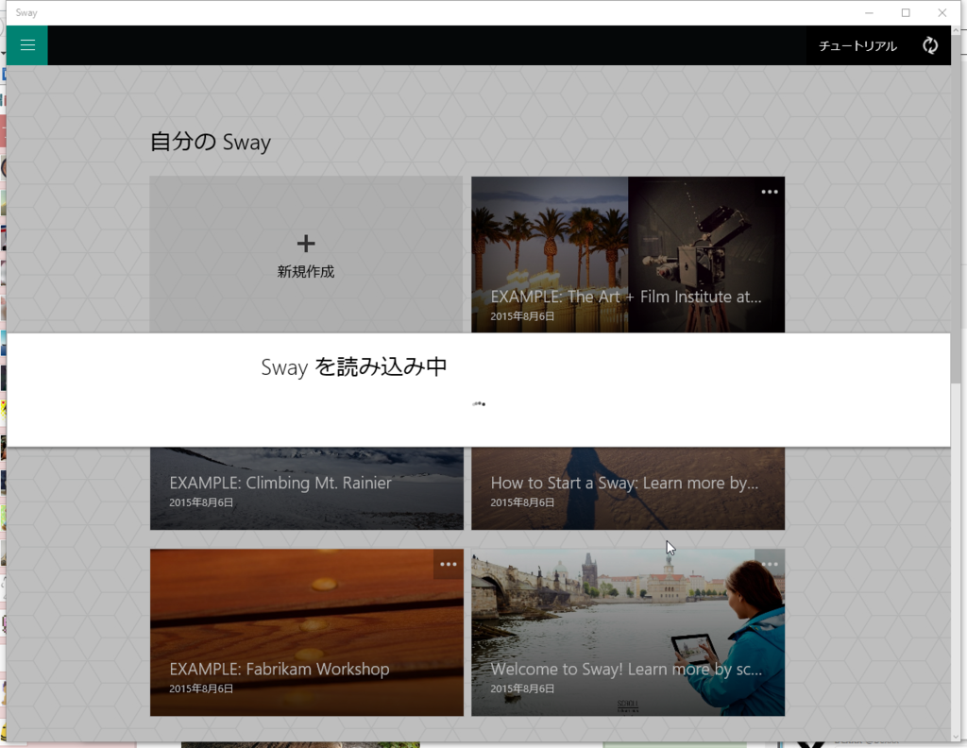Click the refresh sync icon
This screenshot has height=748, width=967.
click(930, 45)
